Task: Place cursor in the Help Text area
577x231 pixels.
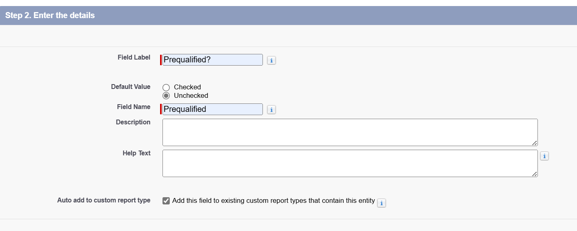Action: point(350,163)
